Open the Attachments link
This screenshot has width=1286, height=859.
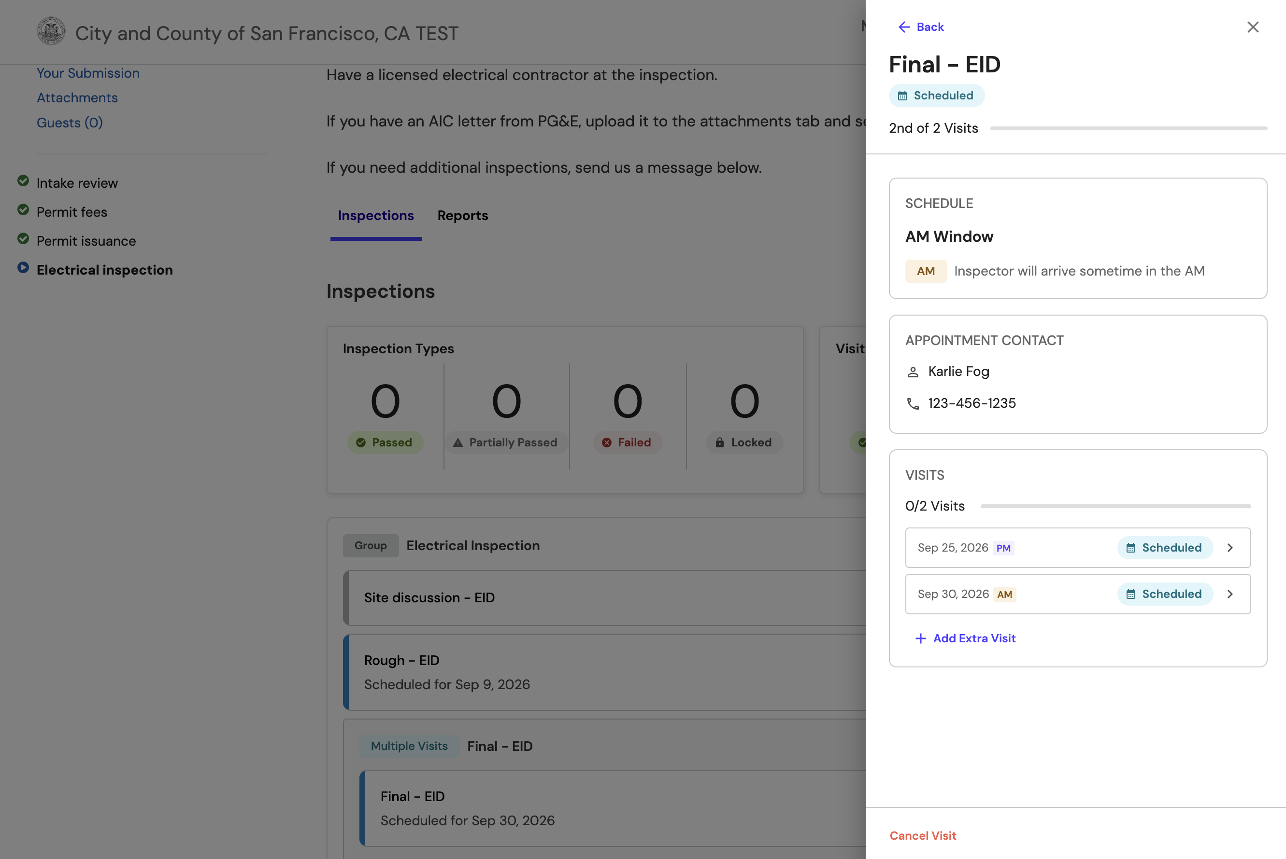[77, 97]
